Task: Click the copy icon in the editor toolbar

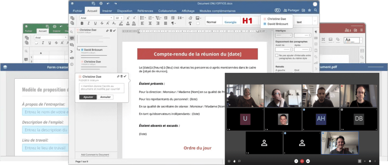Action: [x=72, y=18]
